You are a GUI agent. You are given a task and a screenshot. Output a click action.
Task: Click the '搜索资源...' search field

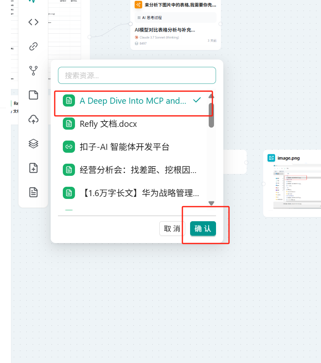[137, 75]
